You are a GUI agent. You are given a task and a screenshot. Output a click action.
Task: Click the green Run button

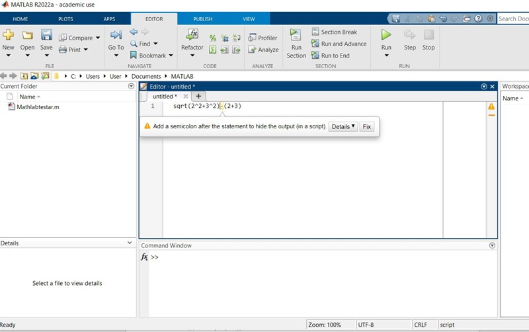click(x=386, y=35)
